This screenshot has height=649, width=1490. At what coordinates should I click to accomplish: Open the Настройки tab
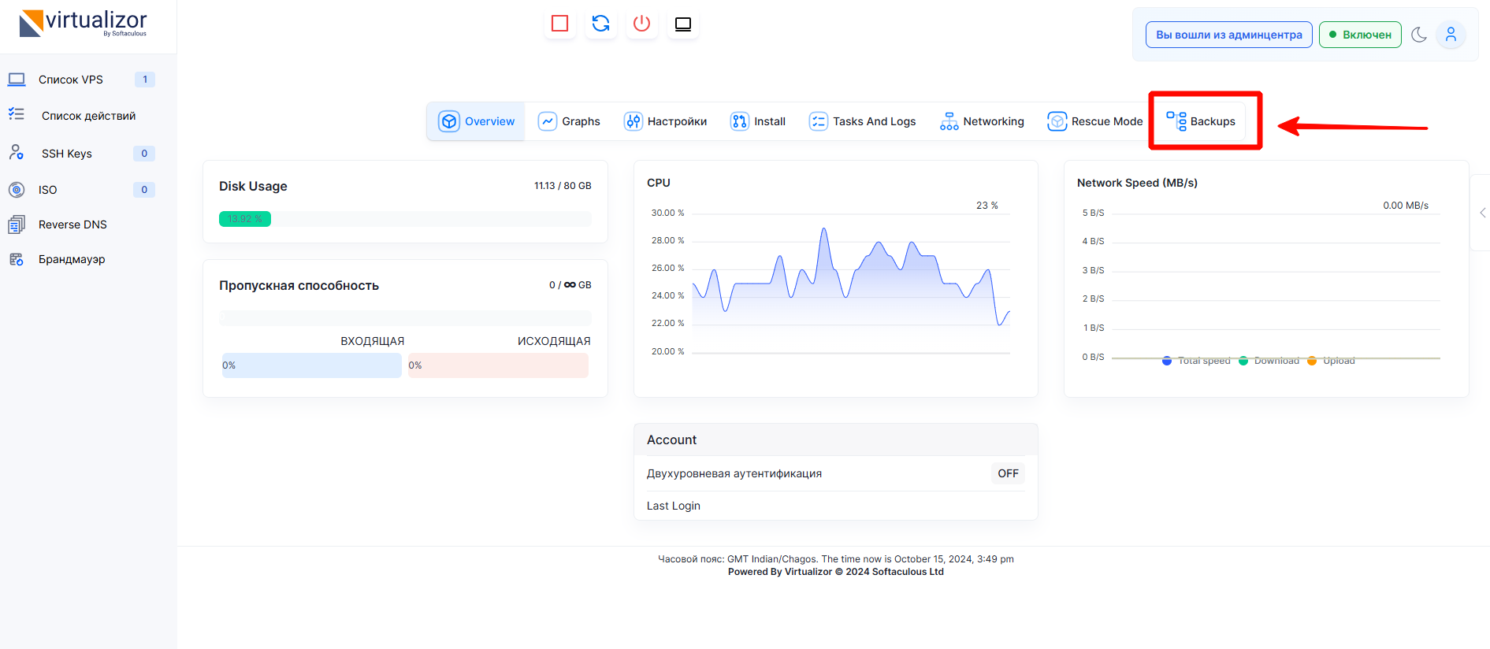click(666, 121)
